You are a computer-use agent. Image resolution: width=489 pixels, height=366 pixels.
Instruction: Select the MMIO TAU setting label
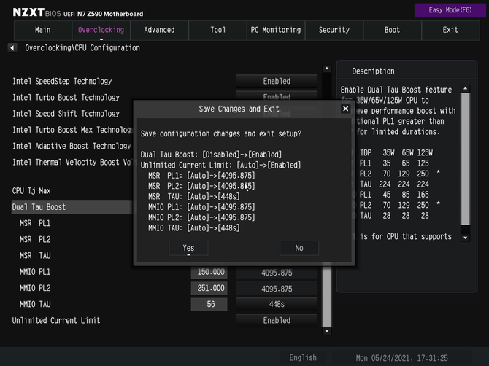click(x=35, y=304)
